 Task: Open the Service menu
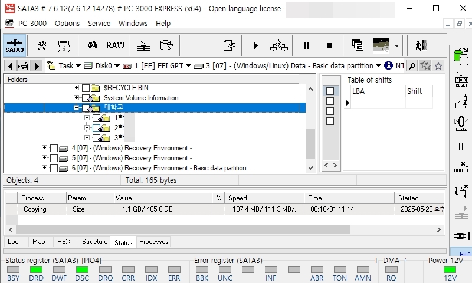coord(99,24)
